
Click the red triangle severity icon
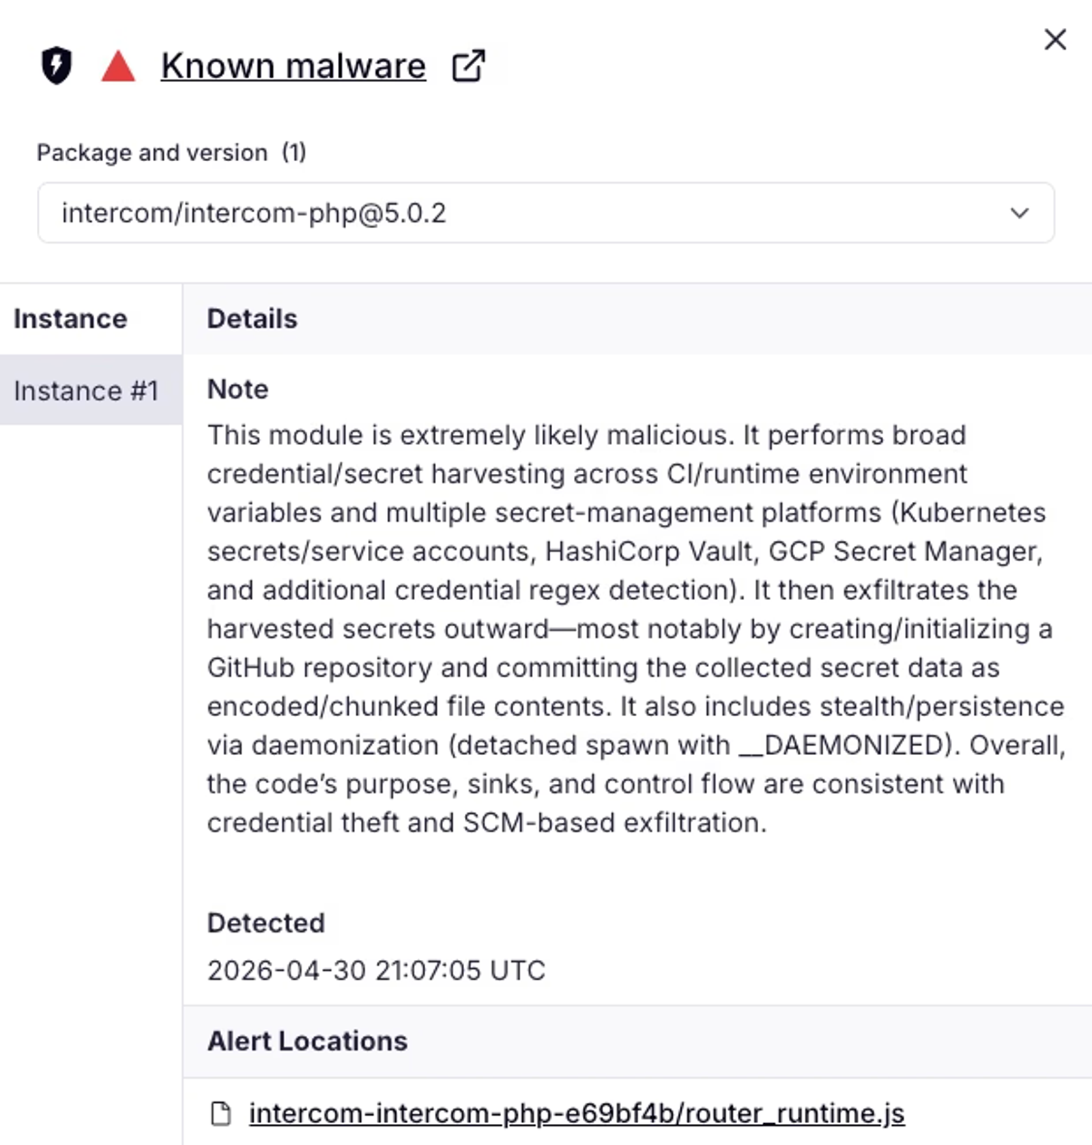pyautogui.click(x=118, y=66)
